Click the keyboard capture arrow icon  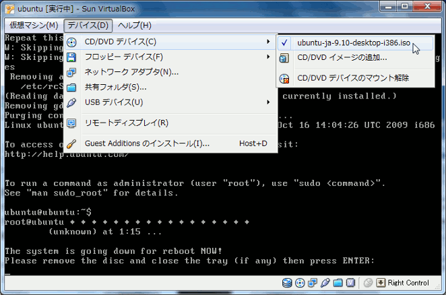coord(381,283)
